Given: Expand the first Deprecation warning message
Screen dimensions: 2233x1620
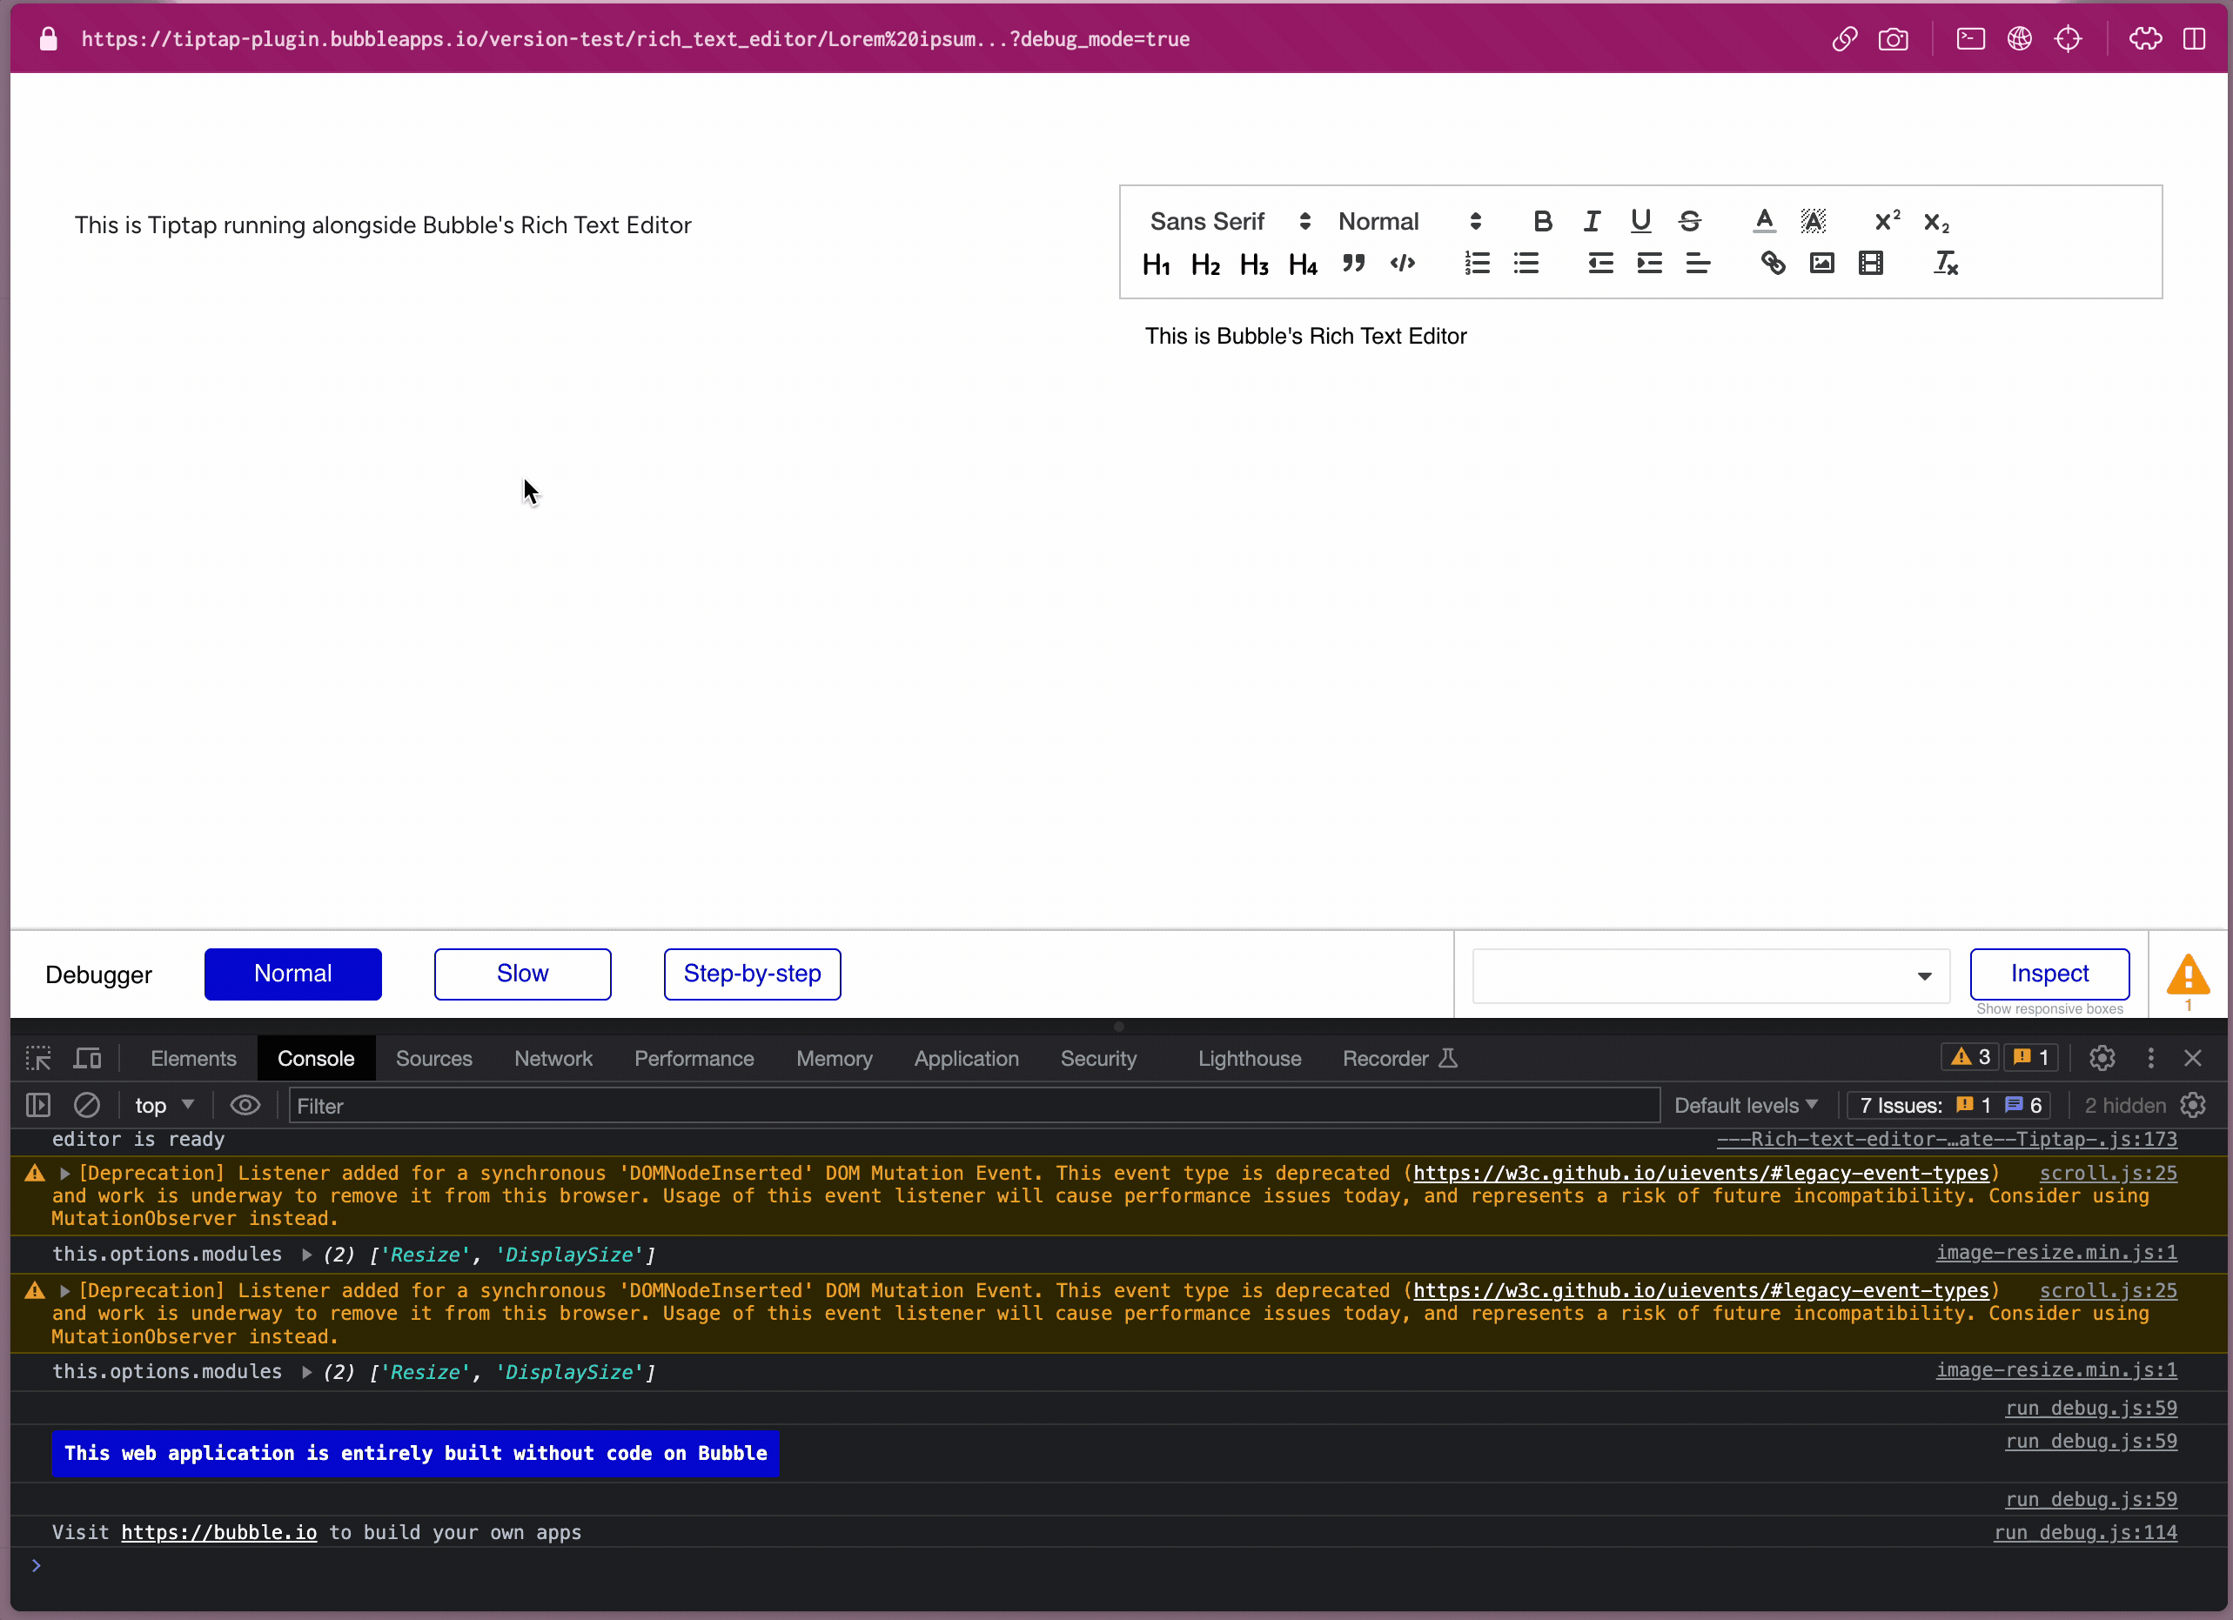Looking at the screenshot, I should coord(65,1173).
